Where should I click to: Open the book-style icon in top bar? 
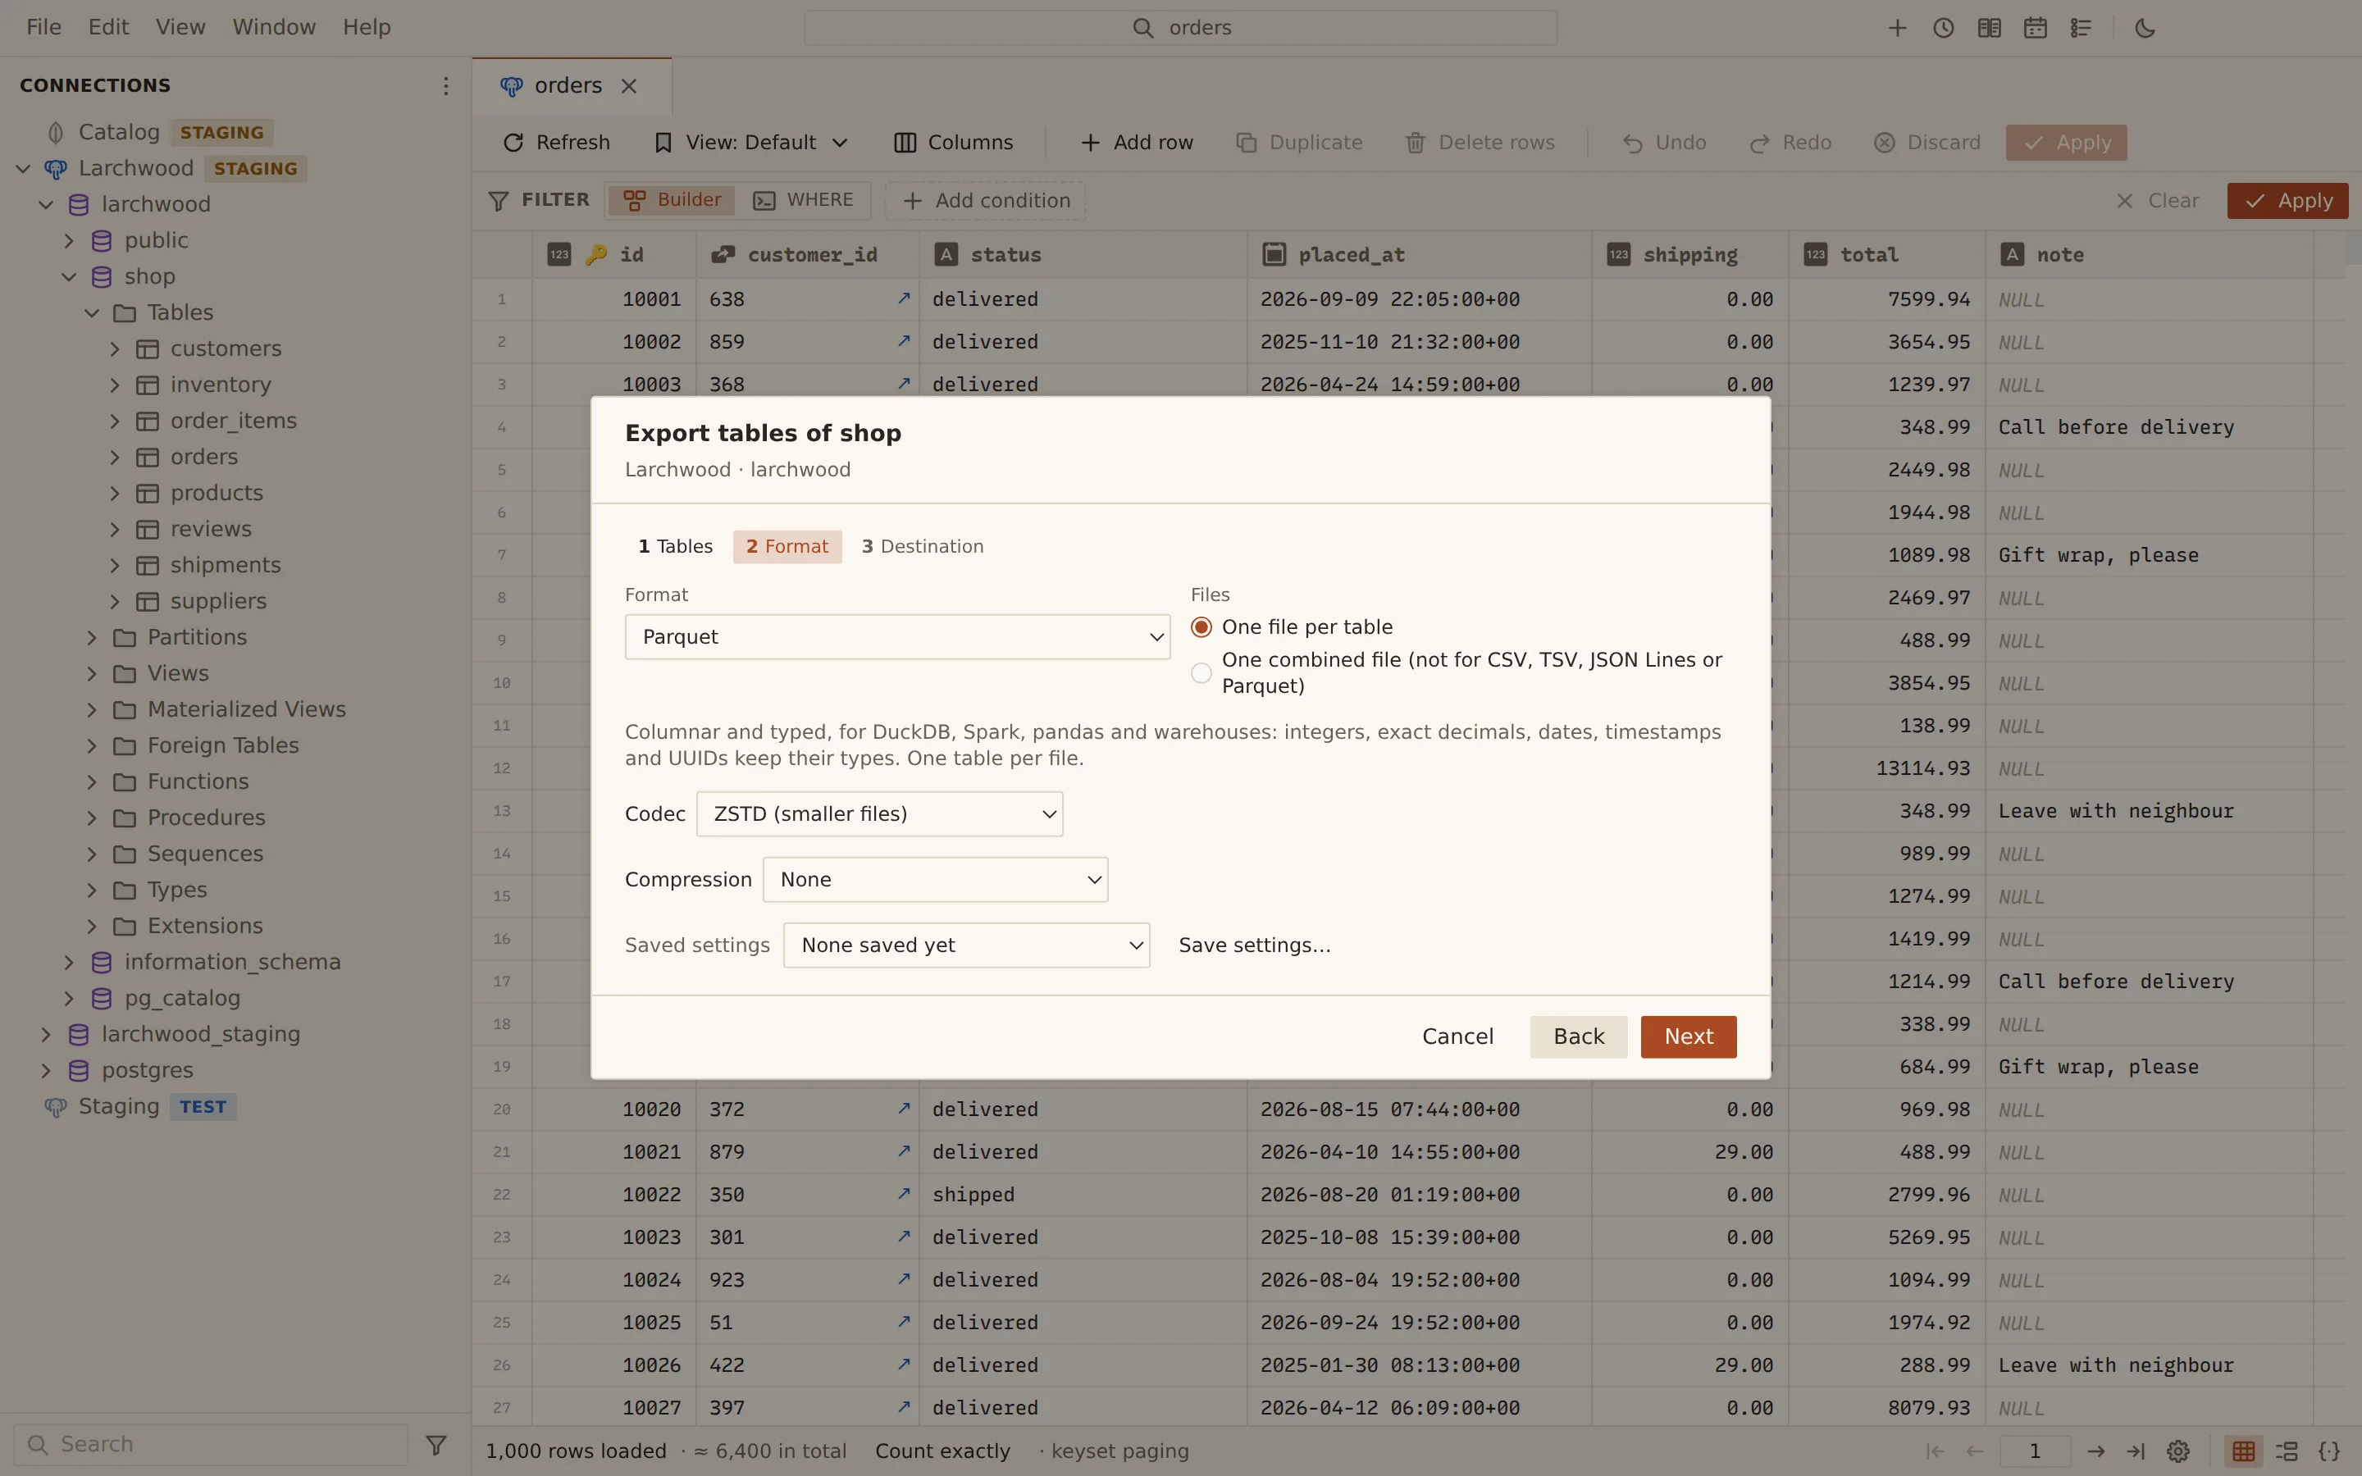[x=1989, y=29]
